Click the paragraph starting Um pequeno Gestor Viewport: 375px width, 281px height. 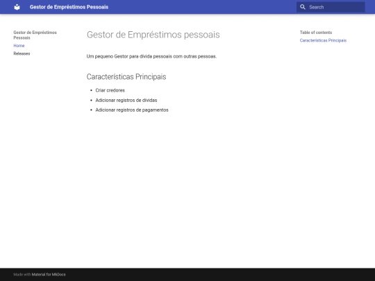(x=151, y=56)
